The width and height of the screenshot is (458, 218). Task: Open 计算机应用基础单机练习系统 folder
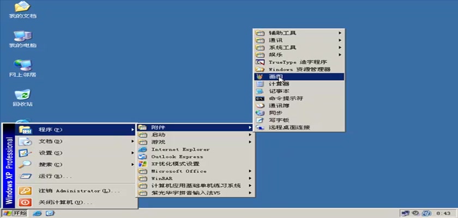coord(195,186)
